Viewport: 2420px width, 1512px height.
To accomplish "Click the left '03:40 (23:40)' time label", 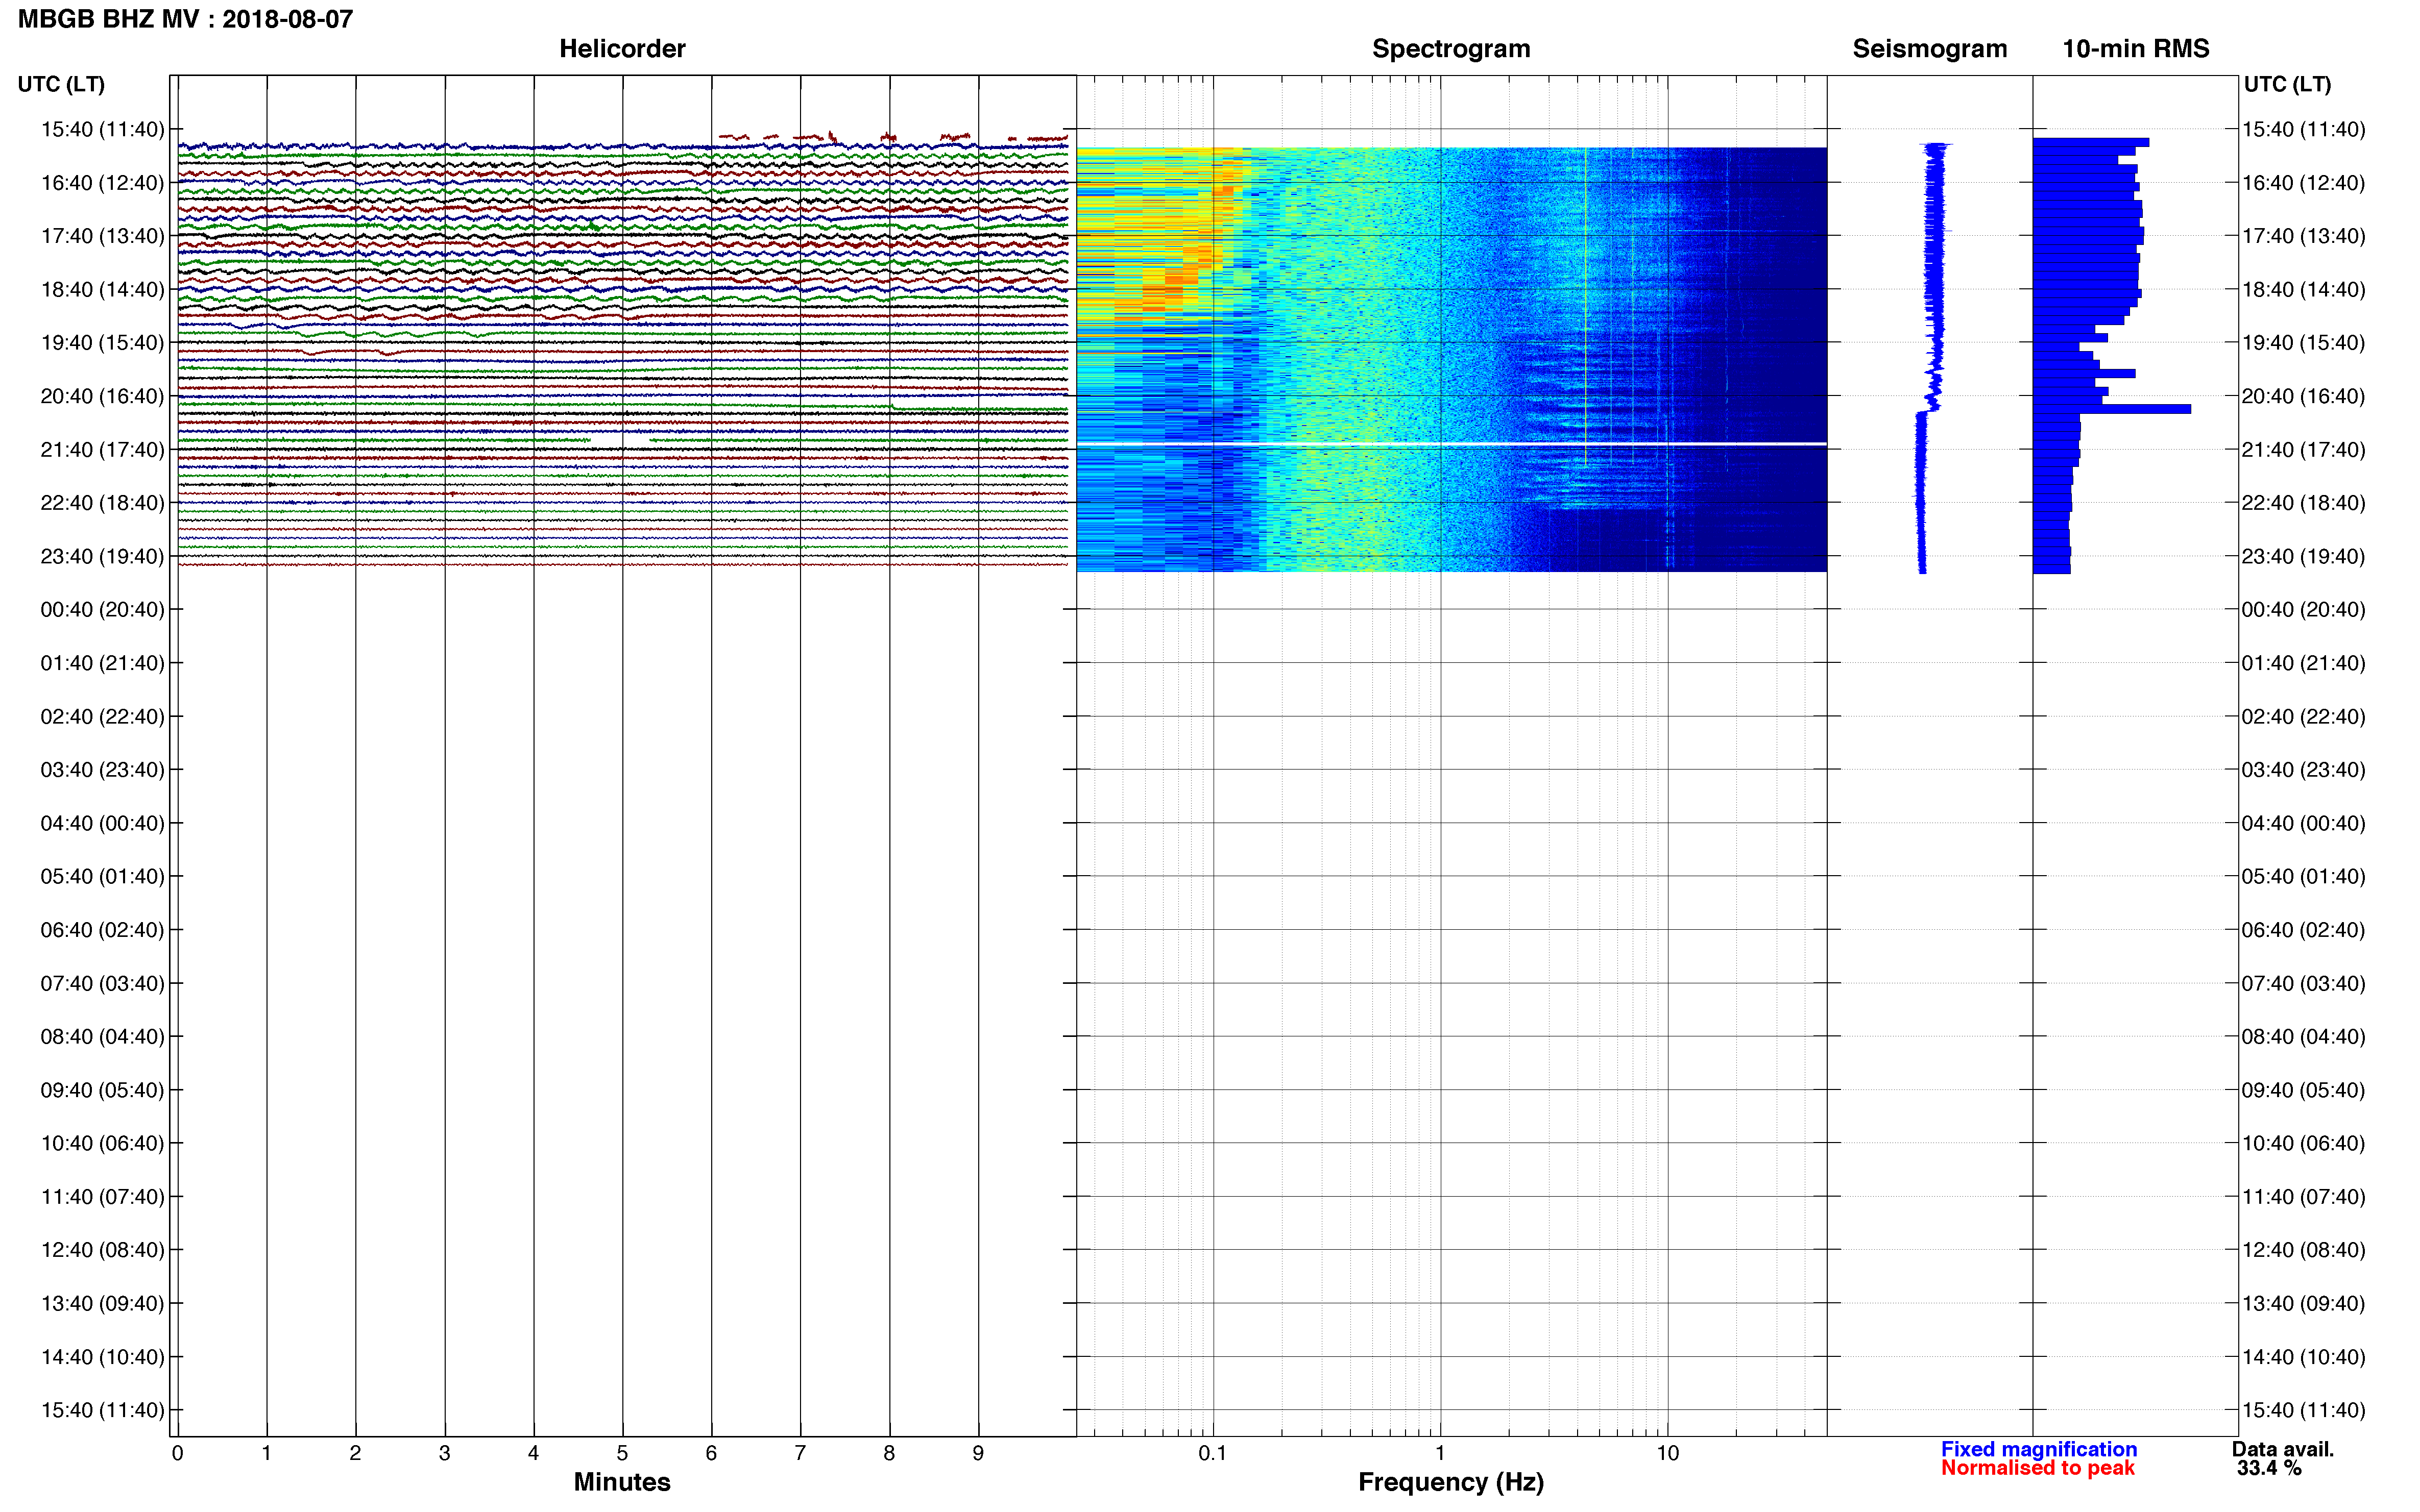I will coord(102,770).
